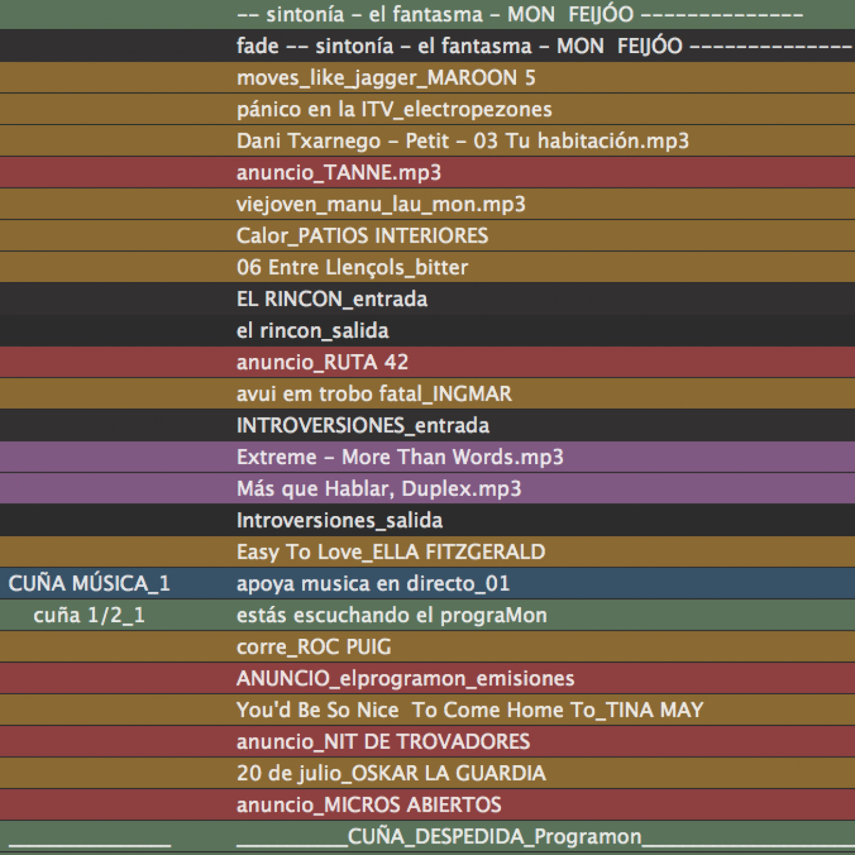Select Más que Hablar, Duplex.mp3
Image resolution: width=855 pixels, height=855 pixels.
(x=379, y=489)
